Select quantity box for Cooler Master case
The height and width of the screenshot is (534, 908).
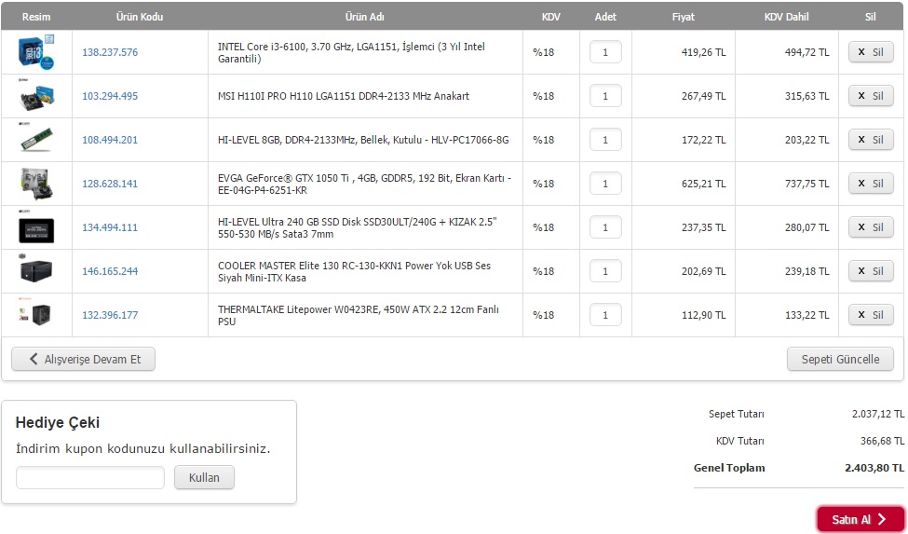click(x=605, y=271)
